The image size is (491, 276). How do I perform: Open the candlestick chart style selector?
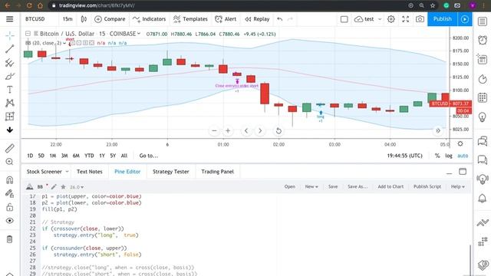84,19
